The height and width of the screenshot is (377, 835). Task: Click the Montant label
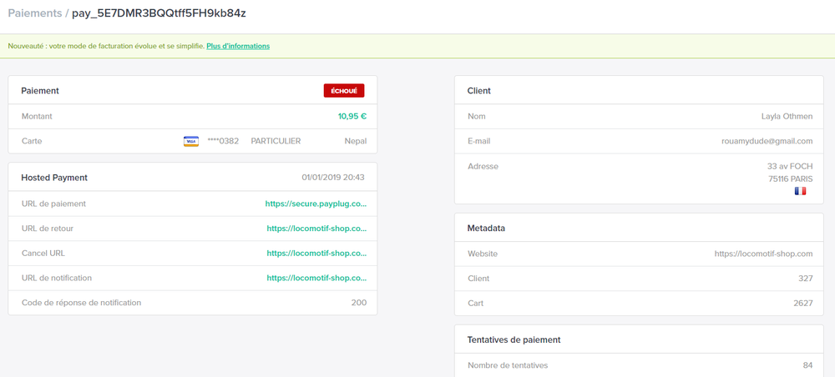[x=37, y=116]
